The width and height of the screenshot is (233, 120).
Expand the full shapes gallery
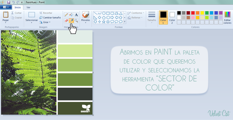[125, 22]
